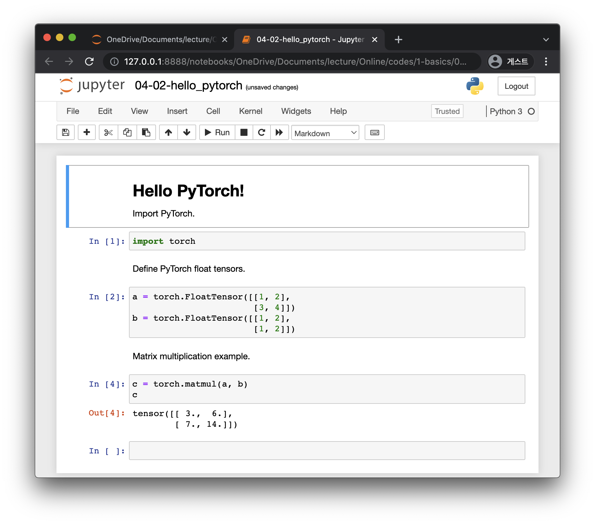Click the In [2] cell prompt
This screenshot has width=595, height=524.
[107, 297]
